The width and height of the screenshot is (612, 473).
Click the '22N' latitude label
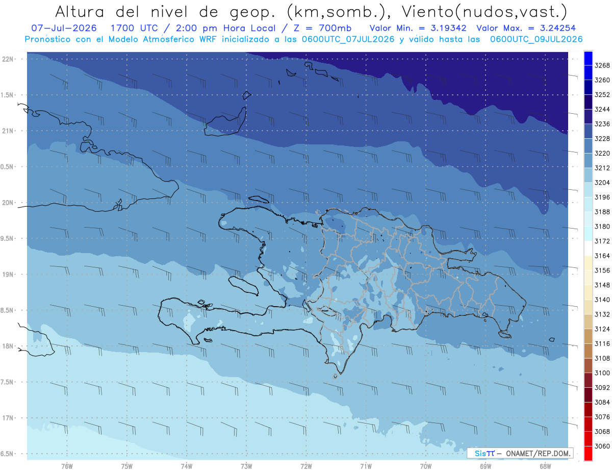coord(9,59)
